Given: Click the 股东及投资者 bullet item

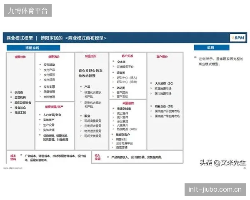Looking at the screenshot, I should pyautogui.click(x=23, y=102).
